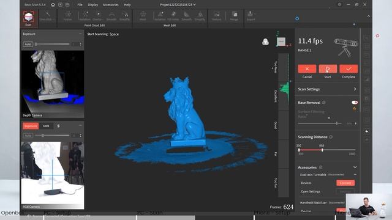Click the Fusion tool
The width and height of the screenshot is (392, 220).
click(x=68, y=16)
